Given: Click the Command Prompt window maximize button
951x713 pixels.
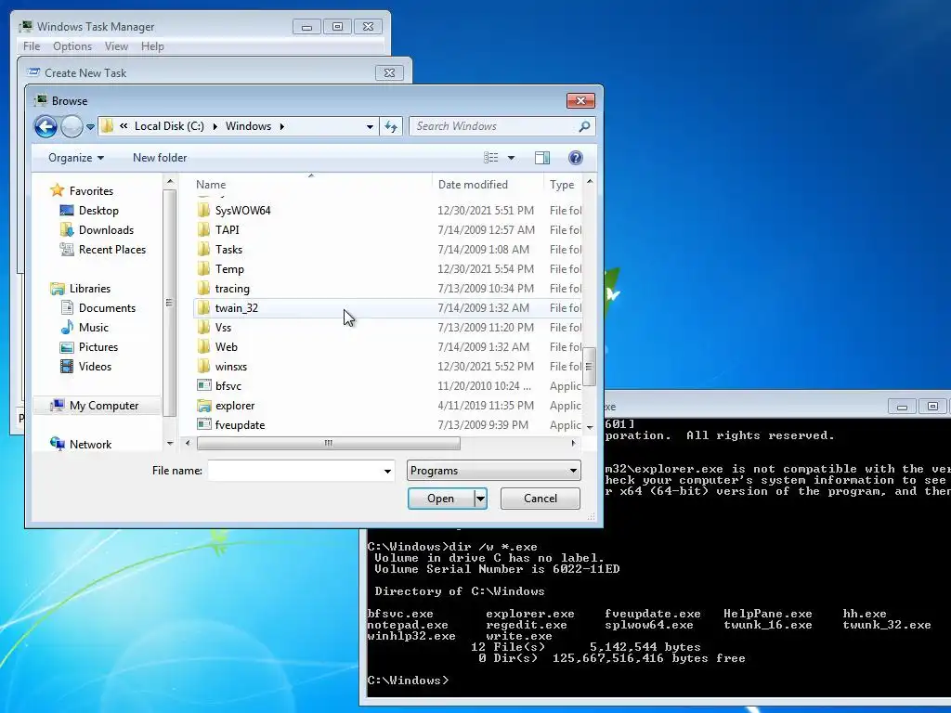Looking at the screenshot, I should pyautogui.click(x=932, y=407).
